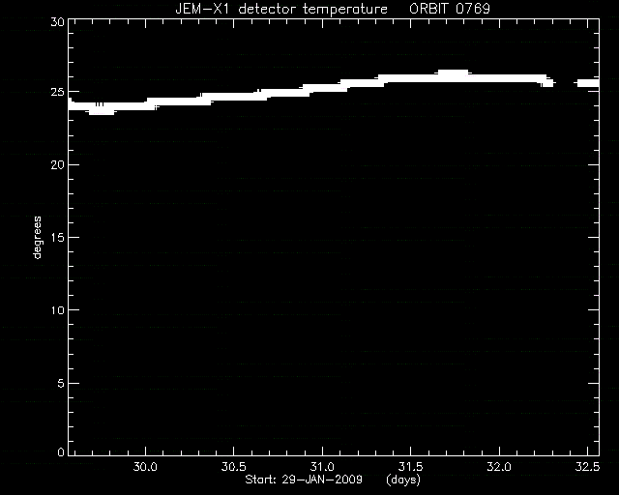Click the x-axis tick label 32.0

(499, 467)
